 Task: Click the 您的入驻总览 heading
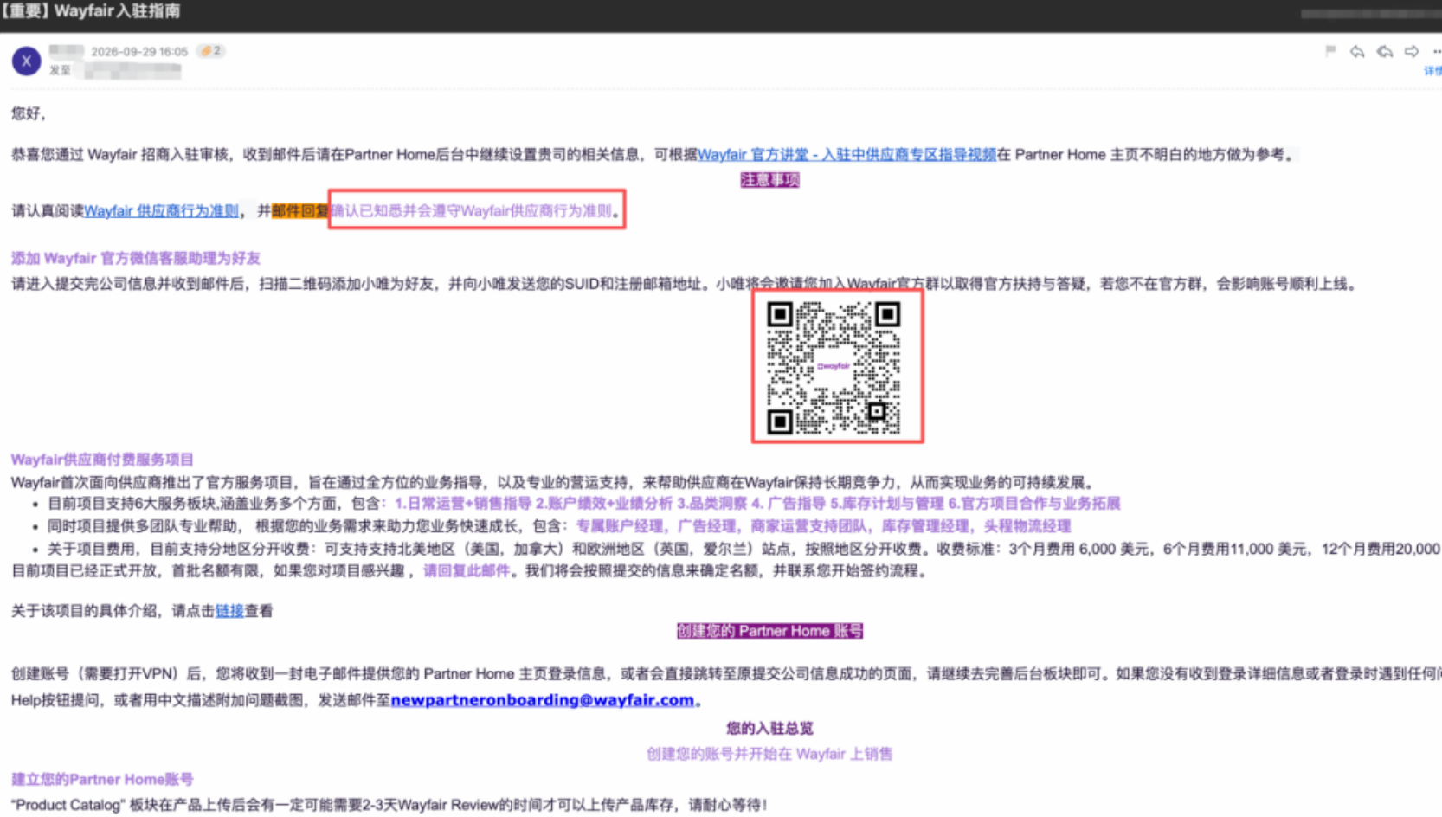pyautogui.click(x=769, y=729)
